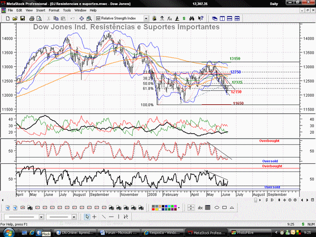Click the binoculars search icon

192,19
